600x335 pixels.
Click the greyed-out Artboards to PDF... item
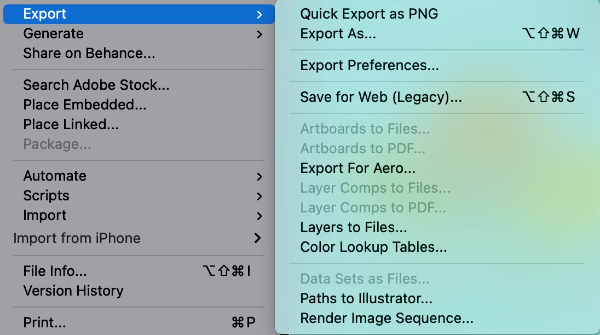pos(437,149)
